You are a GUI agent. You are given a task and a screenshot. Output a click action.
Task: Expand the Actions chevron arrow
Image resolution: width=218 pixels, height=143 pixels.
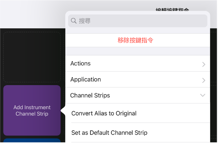pyautogui.click(x=204, y=65)
